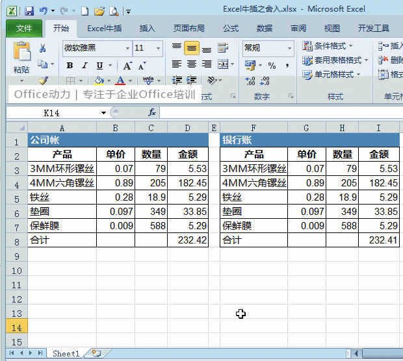Switch to the 数据 tab

(264, 28)
